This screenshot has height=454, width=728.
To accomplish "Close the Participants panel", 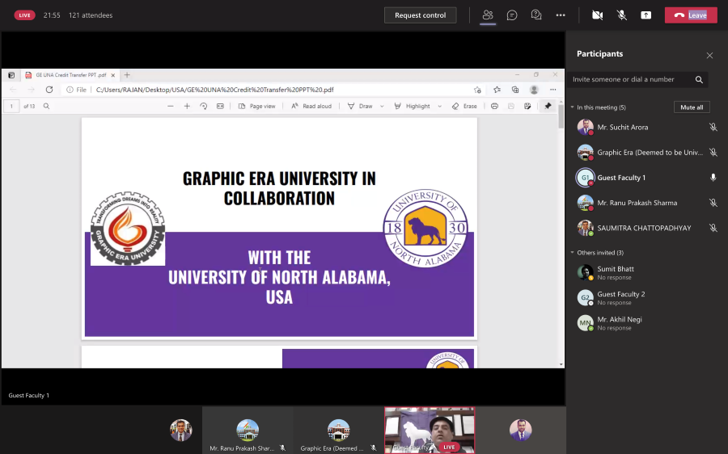I will click(x=709, y=56).
